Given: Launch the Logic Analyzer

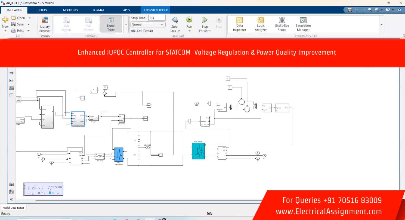Looking at the screenshot, I should tap(261, 24).
